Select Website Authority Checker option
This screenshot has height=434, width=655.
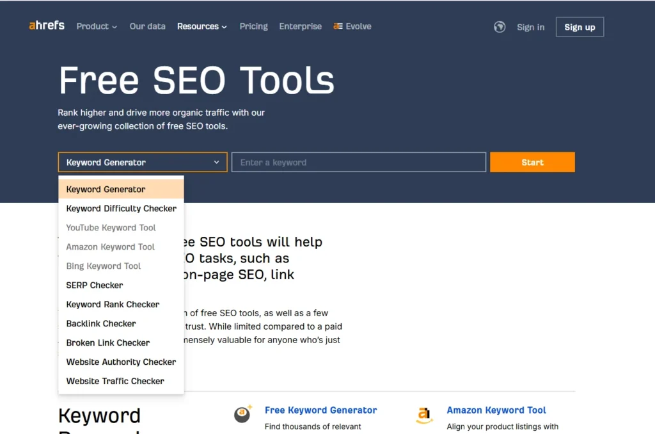point(121,362)
